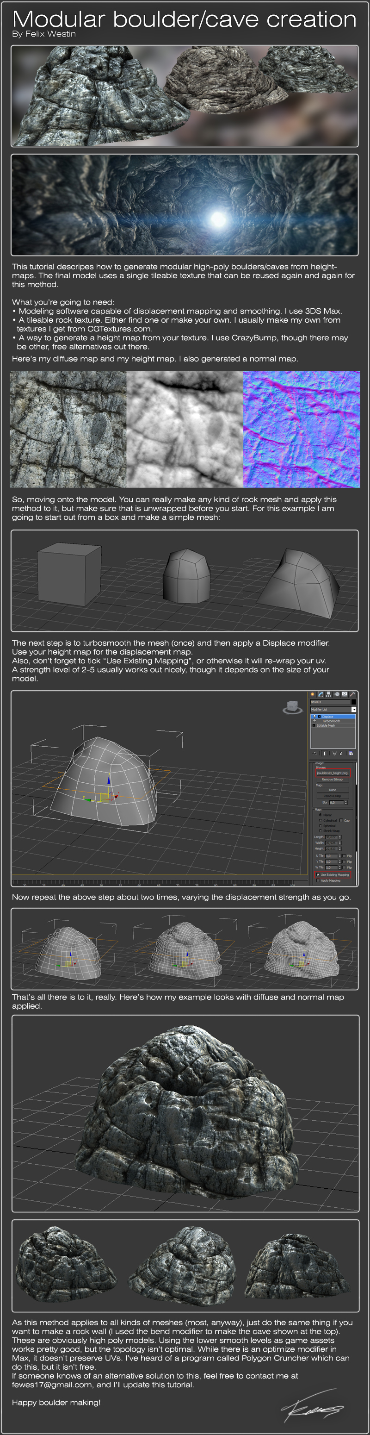
Task: Click Make Unique icon below the stack
Action: click(334, 754)
